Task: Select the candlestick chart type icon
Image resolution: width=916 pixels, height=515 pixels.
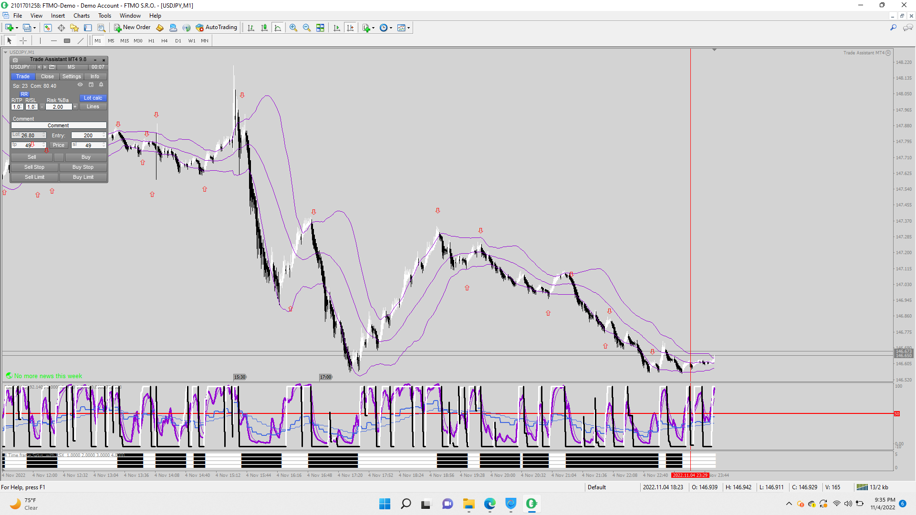Action: [x=264, y=28]
